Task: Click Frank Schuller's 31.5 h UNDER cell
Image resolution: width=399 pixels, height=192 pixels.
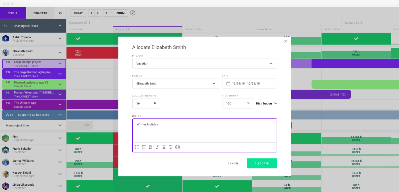Action: (x=356, y=150)
